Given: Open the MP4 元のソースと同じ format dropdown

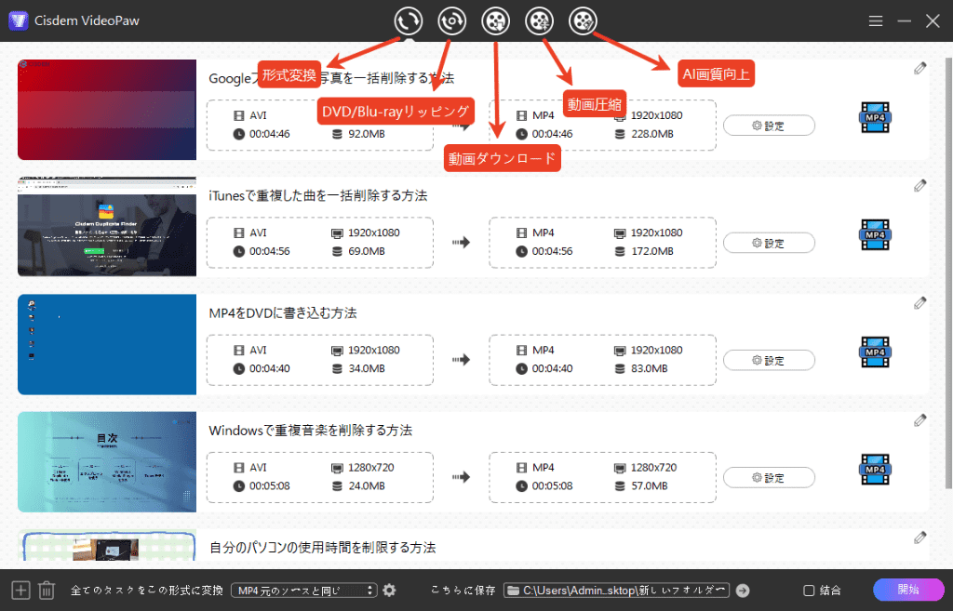Looking at the screenshot, I should point(304,591).
